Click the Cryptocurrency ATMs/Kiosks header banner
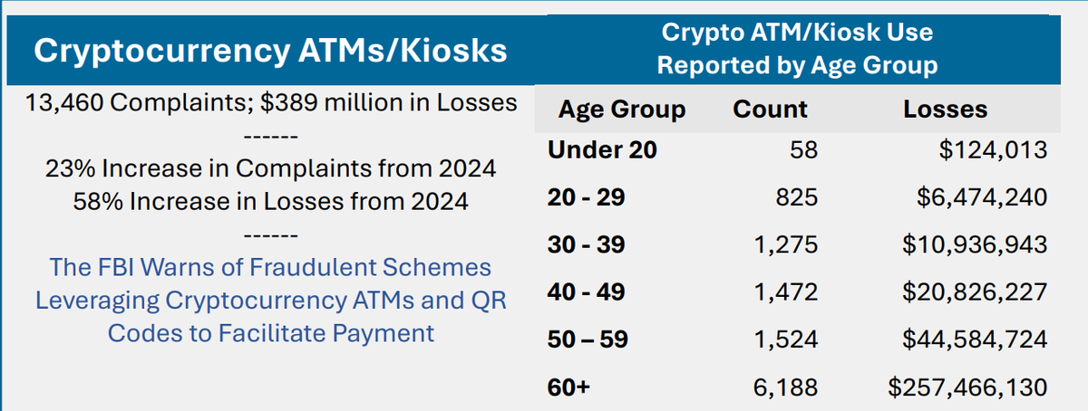The height and width of the screenshot is (411, 1088). (271, 51)
